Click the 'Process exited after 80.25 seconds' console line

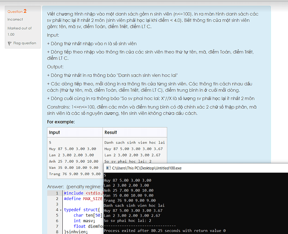pos(164,231)
